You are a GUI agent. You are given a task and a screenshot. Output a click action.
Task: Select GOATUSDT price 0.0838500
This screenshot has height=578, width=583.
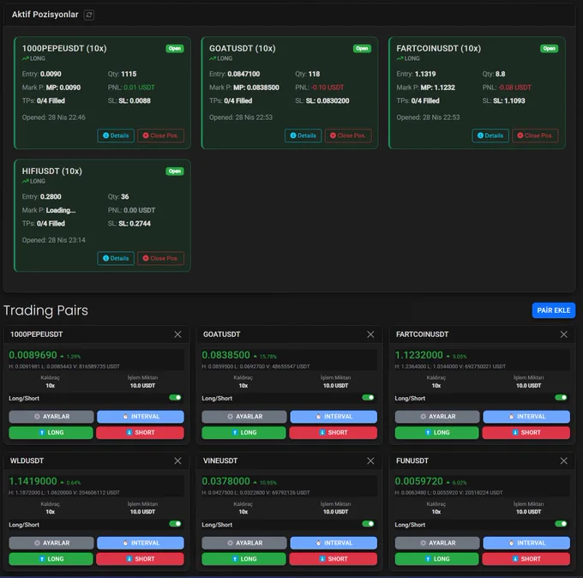[x=225, y=355]
